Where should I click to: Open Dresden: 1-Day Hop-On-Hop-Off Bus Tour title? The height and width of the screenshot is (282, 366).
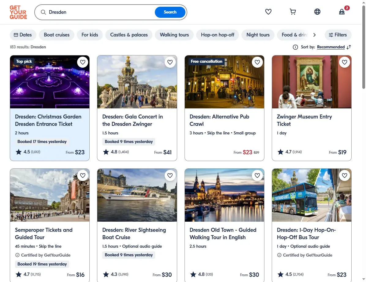tap(306, 234)
